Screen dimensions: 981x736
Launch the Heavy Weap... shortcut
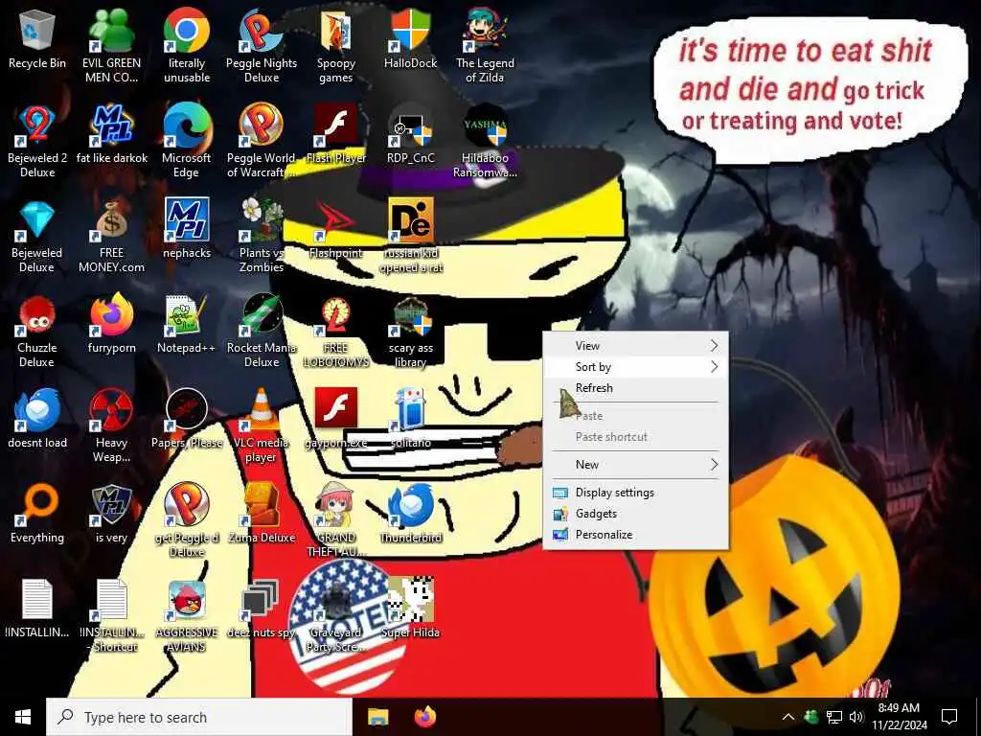[111, 425]
